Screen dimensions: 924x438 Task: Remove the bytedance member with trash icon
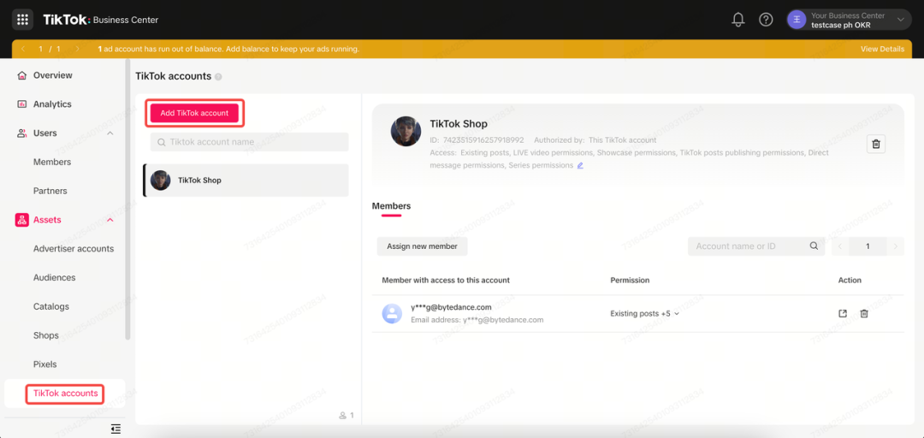(x=864, y=314)
